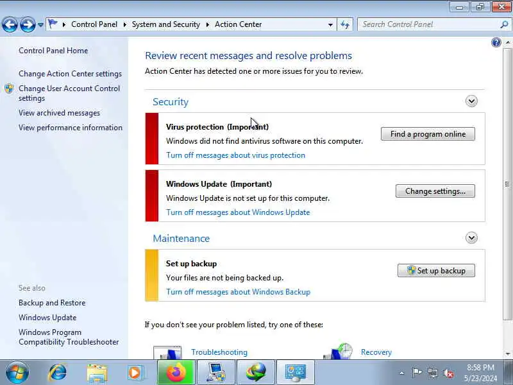Open the address bar history dropdown
This screenshot has height=385, width=513.
330,24
